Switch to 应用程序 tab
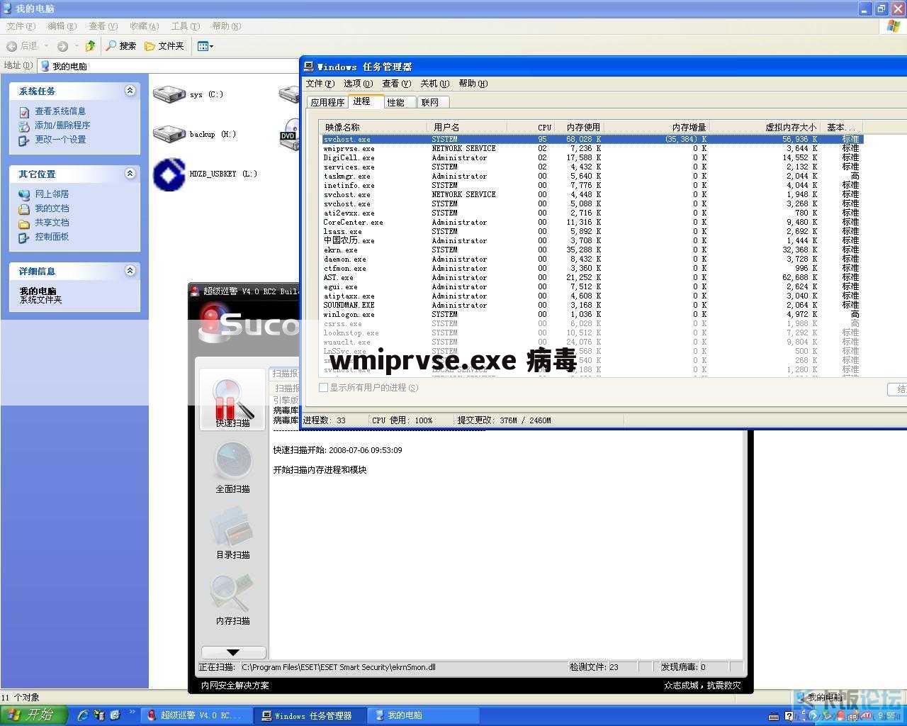Viewport: 907px width, 726px height. pos(327,103)
